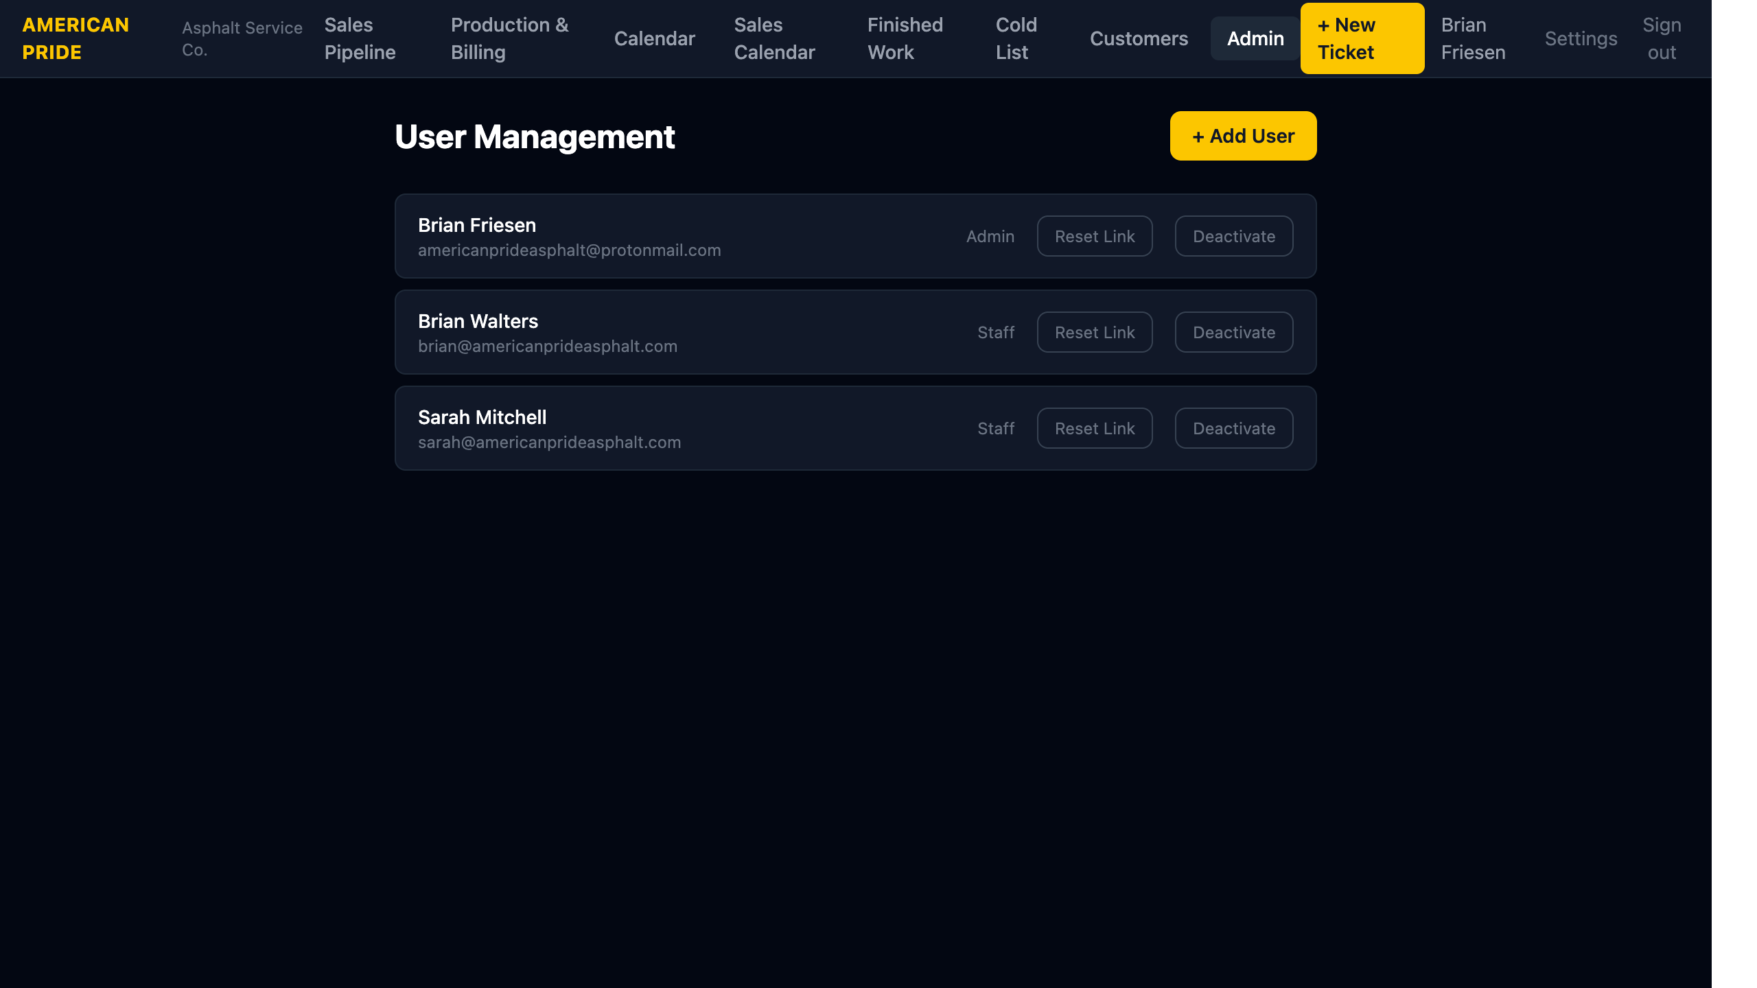Image resolution: width=1757 pixels, height=988 pixels.
Task: Go to Production & Billing
Action: (509, 38)
